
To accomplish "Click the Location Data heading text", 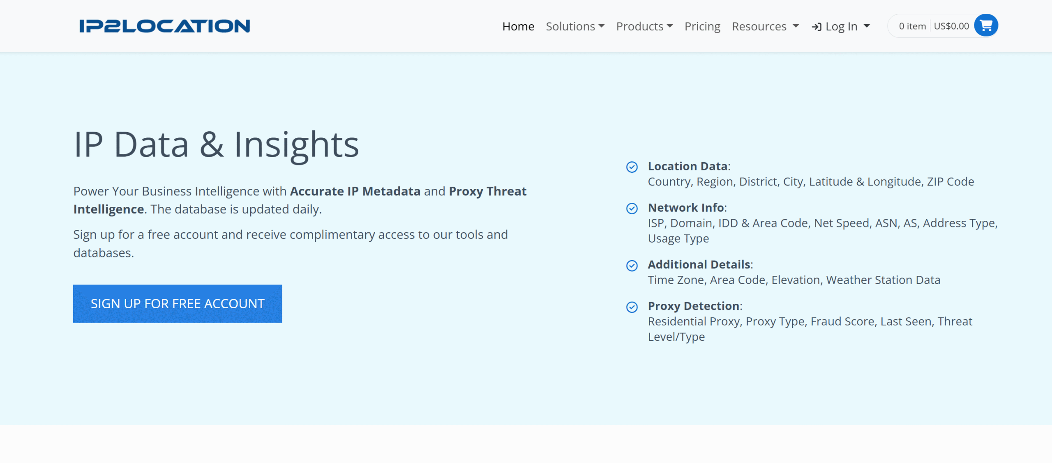I will 687,166.
